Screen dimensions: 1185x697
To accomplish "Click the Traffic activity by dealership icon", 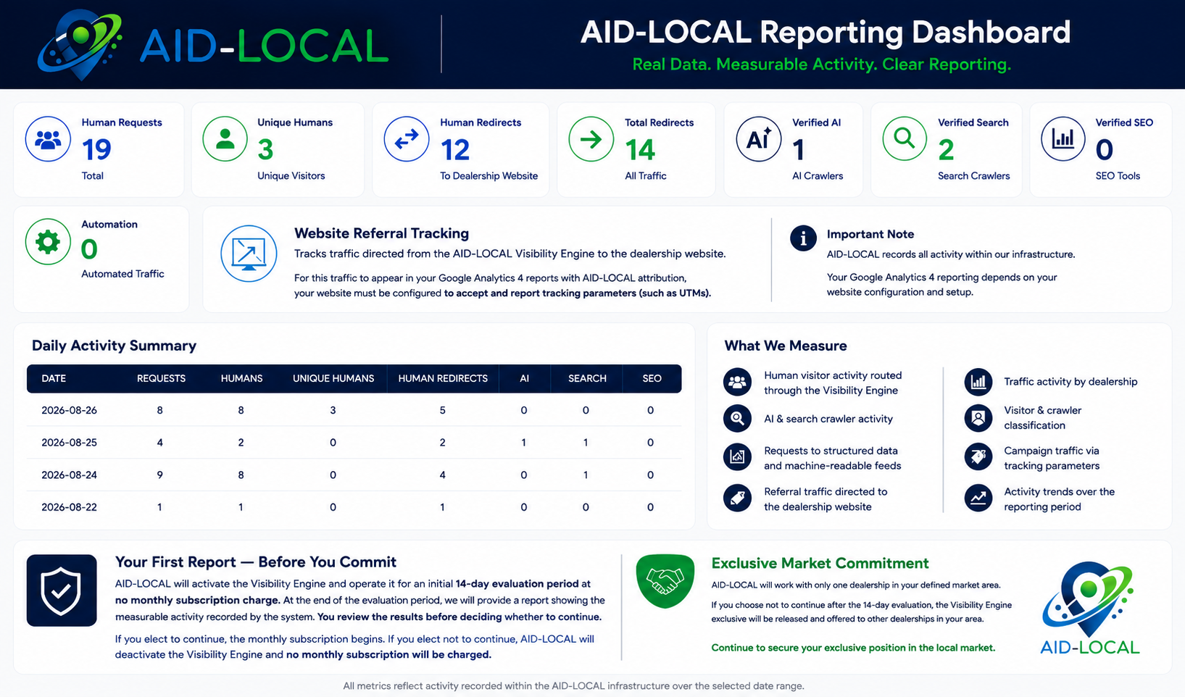I will coord(978,381).
